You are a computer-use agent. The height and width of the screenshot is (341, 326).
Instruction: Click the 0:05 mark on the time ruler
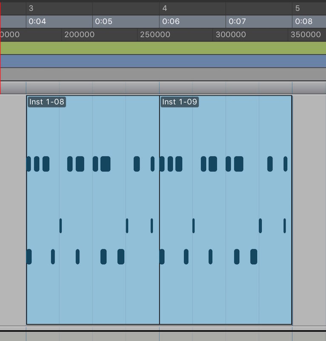pos(104,21)
